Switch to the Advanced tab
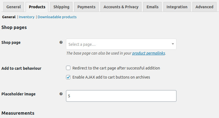219x118 pixels. 204,7
